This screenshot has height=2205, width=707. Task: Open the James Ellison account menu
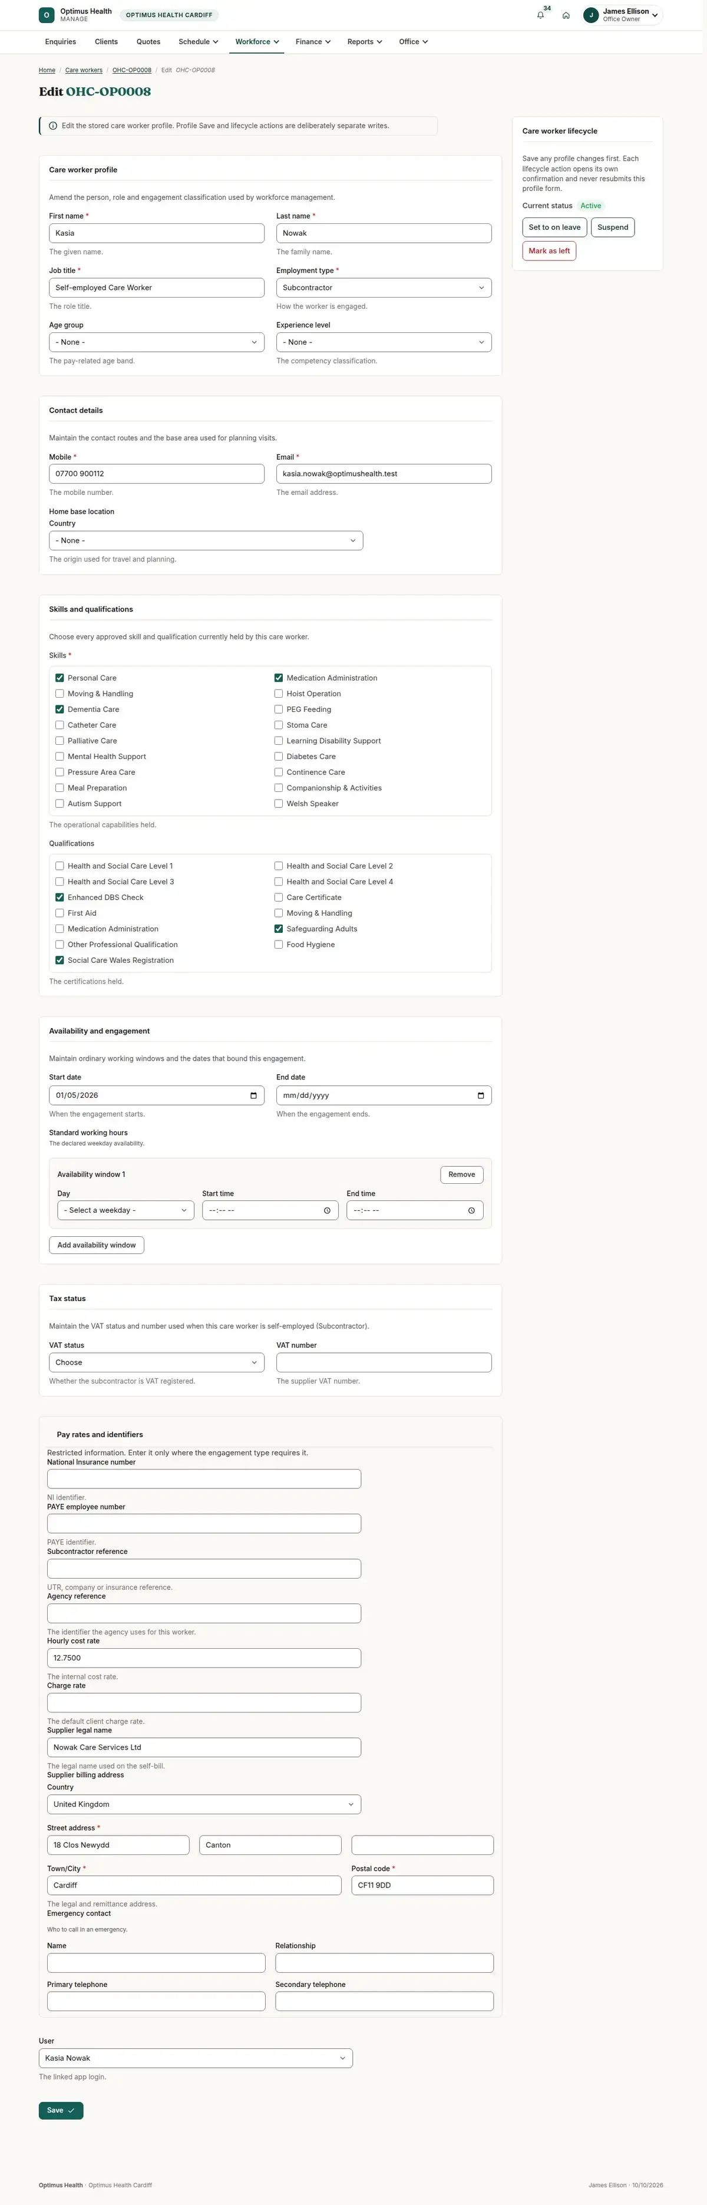(x=622, y=15)
